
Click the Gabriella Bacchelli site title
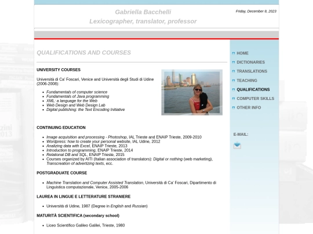click(x=143, y=12)
